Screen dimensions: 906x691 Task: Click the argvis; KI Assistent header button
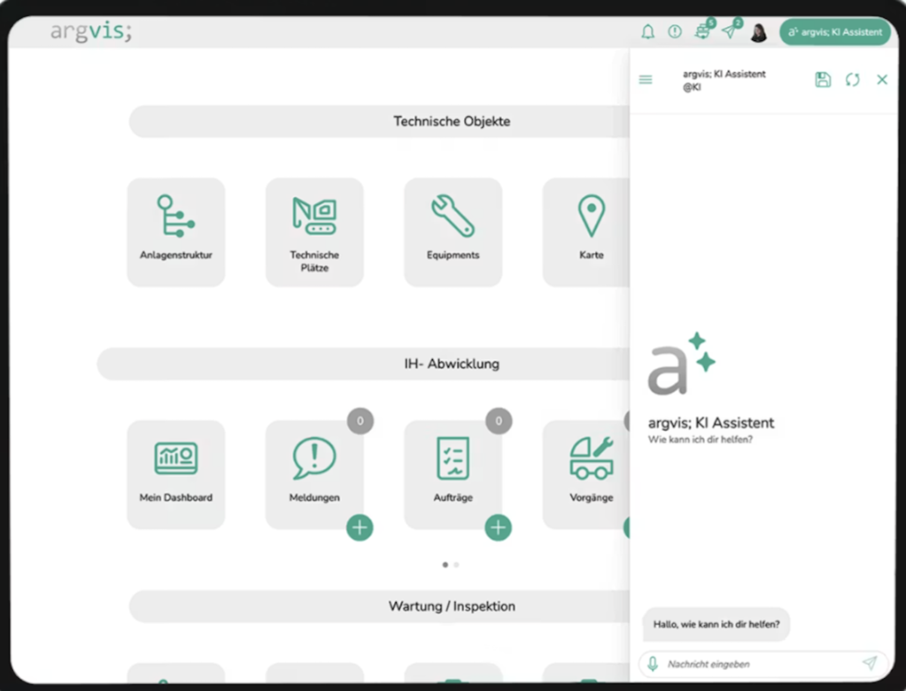tap(835, 32)
